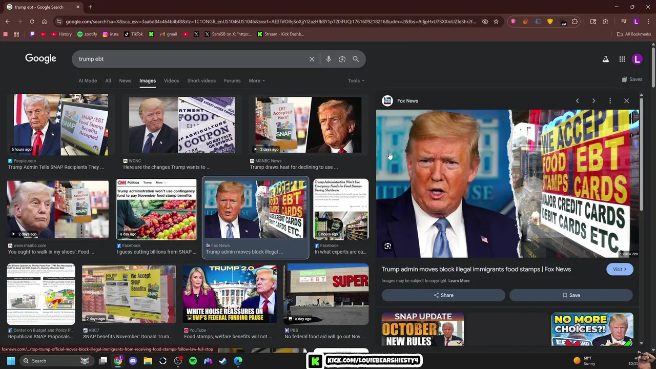Show the previous image in the preview panel
The height and width of the screenshot is (369, 656).
pos(578,101)
